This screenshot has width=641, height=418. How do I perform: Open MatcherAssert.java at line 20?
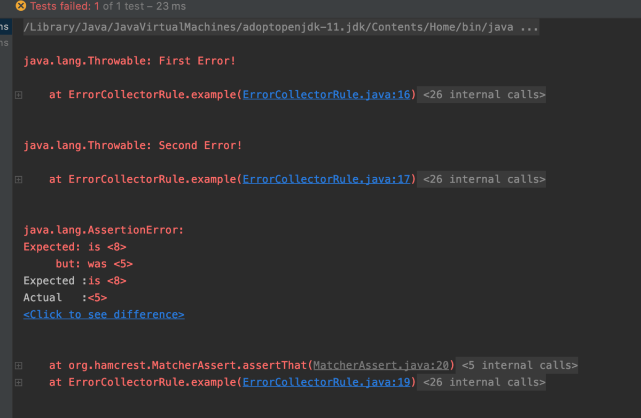[x=381, y=365]
